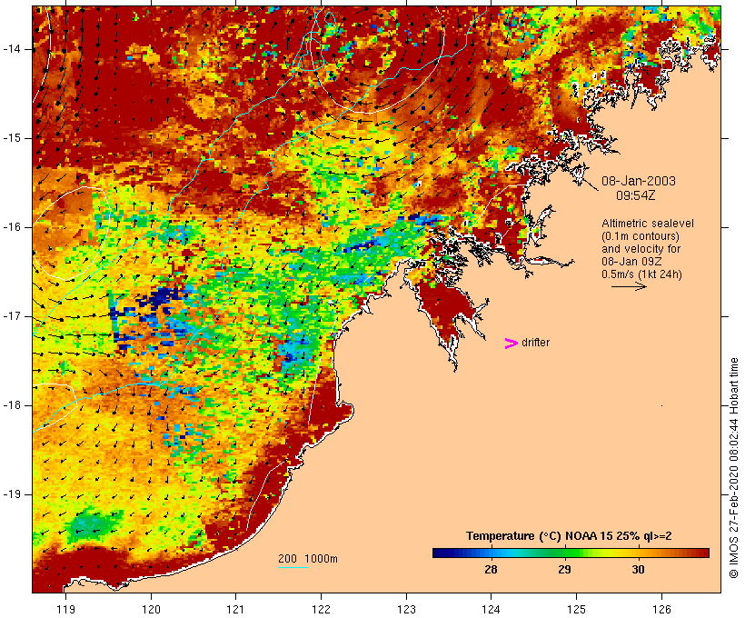This screenshot has width=745, height=618.
Task: Click the 'drifter' legend label
Action: 535,343
